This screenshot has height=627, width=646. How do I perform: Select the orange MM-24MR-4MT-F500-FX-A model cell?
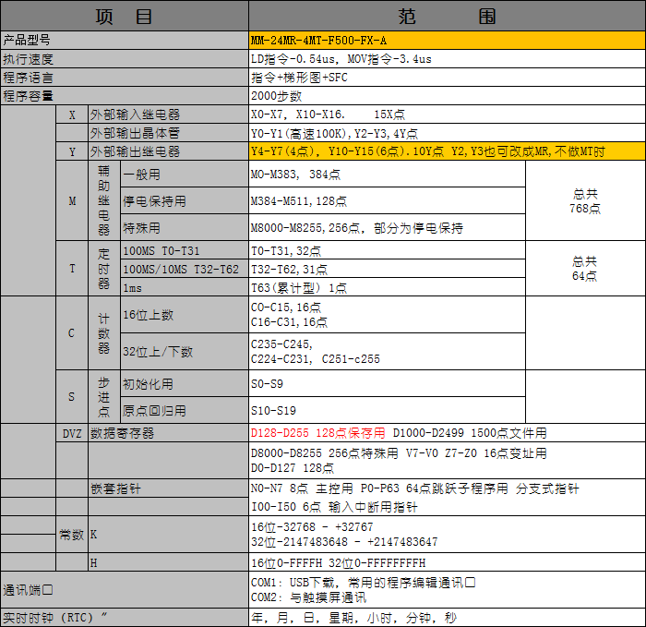coord(447,40)
